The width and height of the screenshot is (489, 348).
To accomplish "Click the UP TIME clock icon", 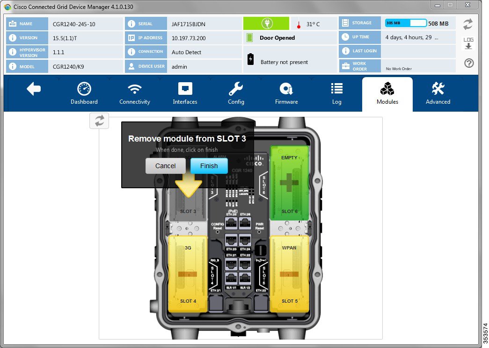I will (x=345, y=37).
